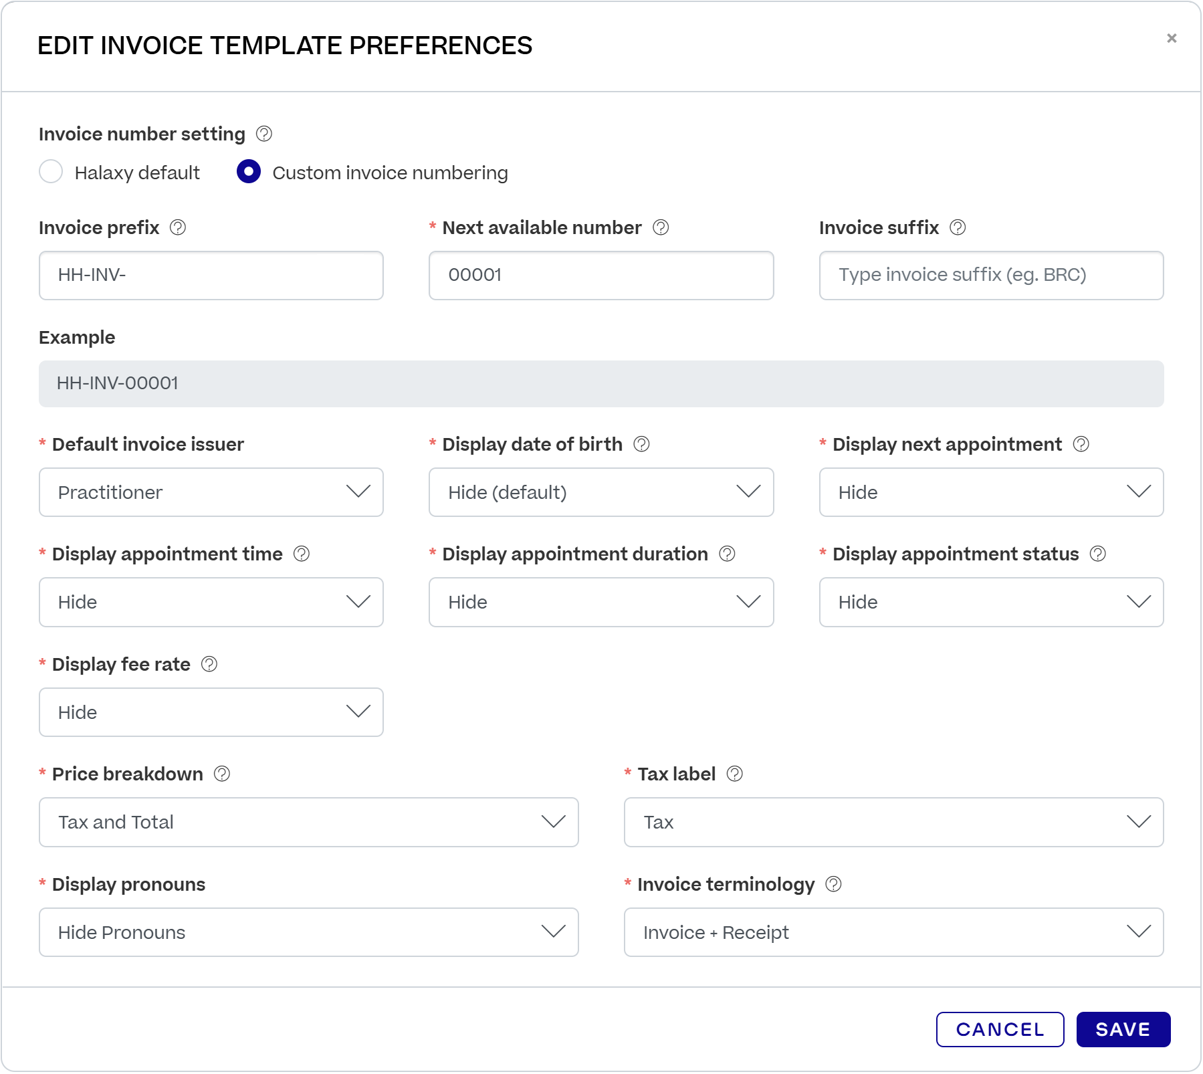Open the Tax label dropdown

click(893, 823)
